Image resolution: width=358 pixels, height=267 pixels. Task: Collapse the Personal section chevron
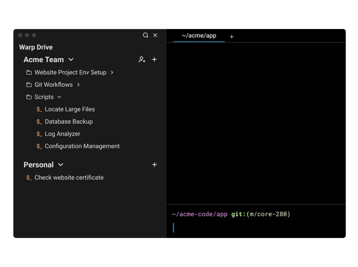[x=60, y=165]
